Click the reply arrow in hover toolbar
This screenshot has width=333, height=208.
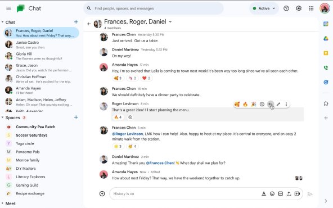(270, 104)
